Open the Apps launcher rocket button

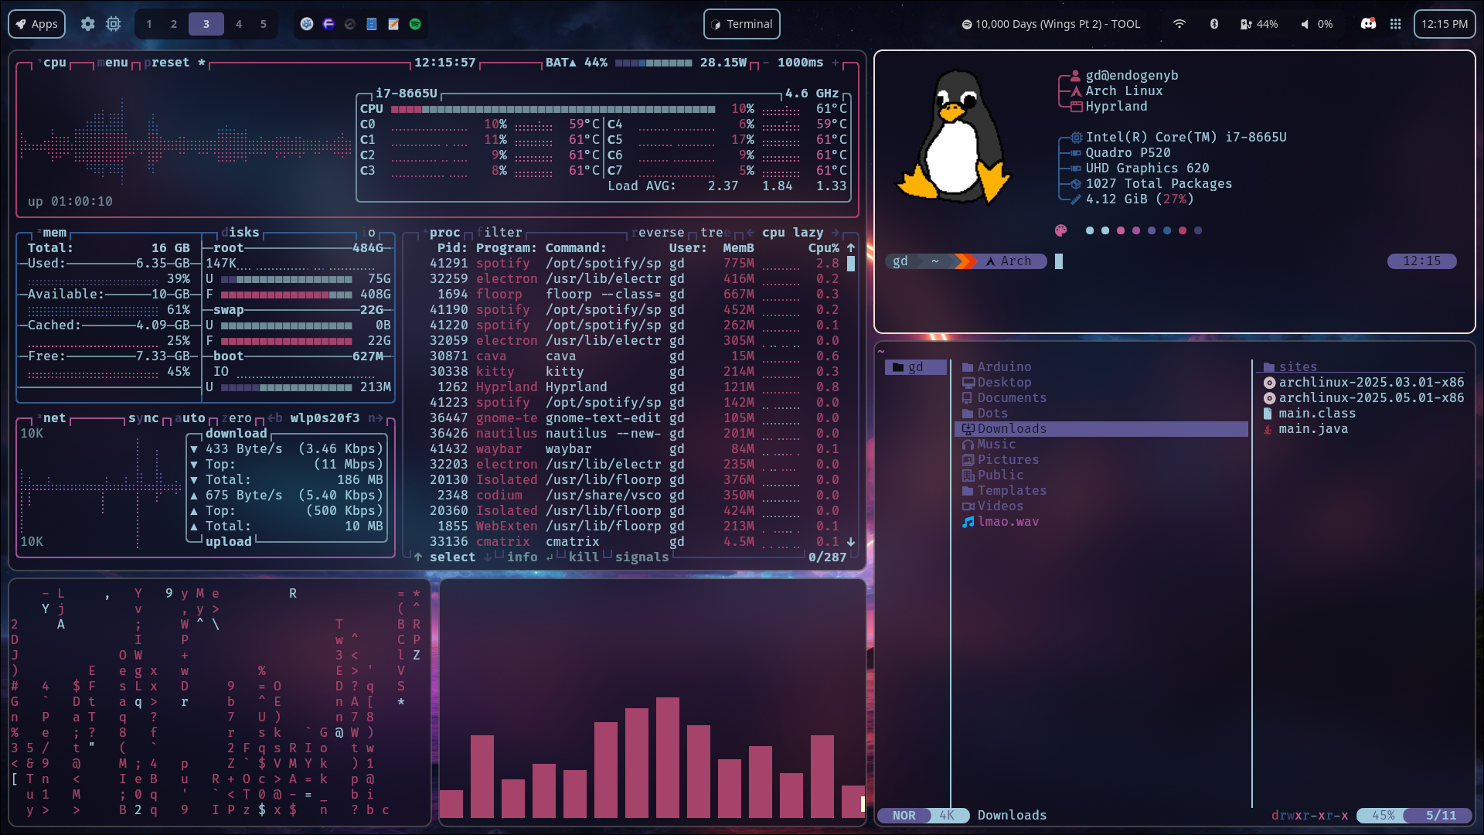[37, 24]
